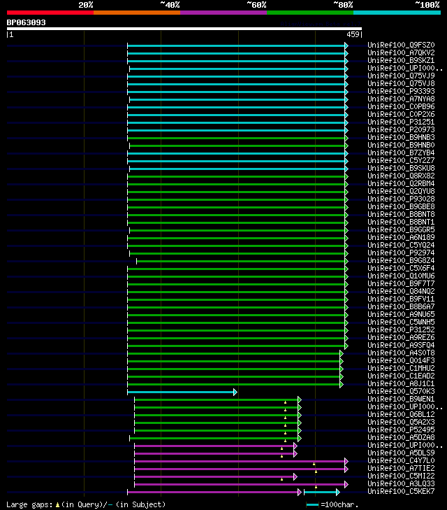This screenshot has width=447, height=510.
Task: Click the cyan ~100% identity legend segment
Action: (397, 13)
